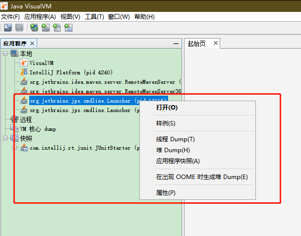Collapse the 快照 tree node
Screen dimensions: 301x236
(x=5, y=138)
